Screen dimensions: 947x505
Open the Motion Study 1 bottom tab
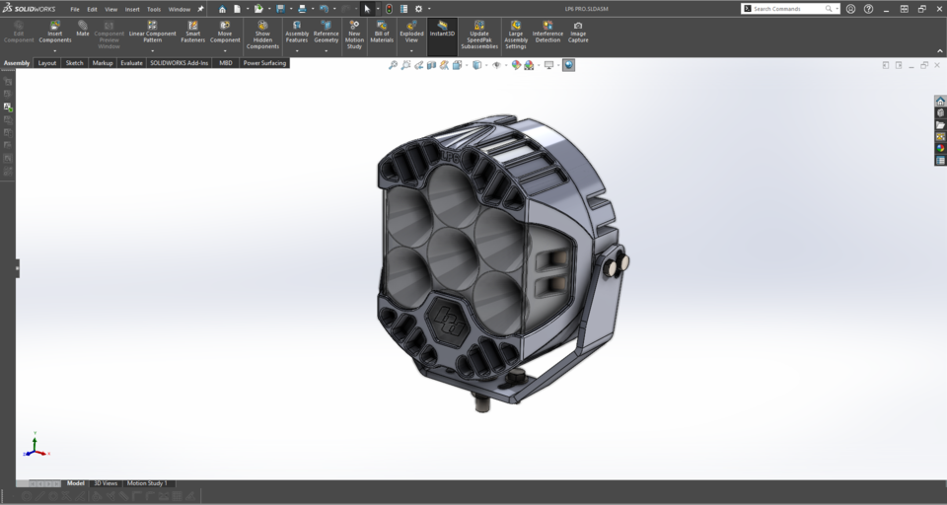(x=147, y=483)
